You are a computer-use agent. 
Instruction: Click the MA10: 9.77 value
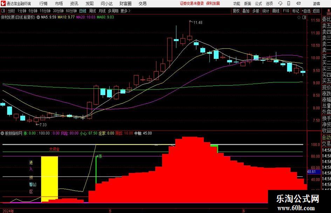point(66,17)
